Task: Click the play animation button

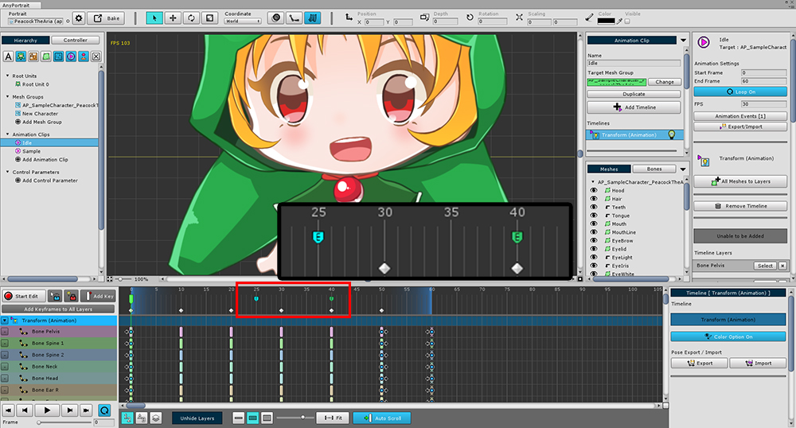Action: pos(47,410)
